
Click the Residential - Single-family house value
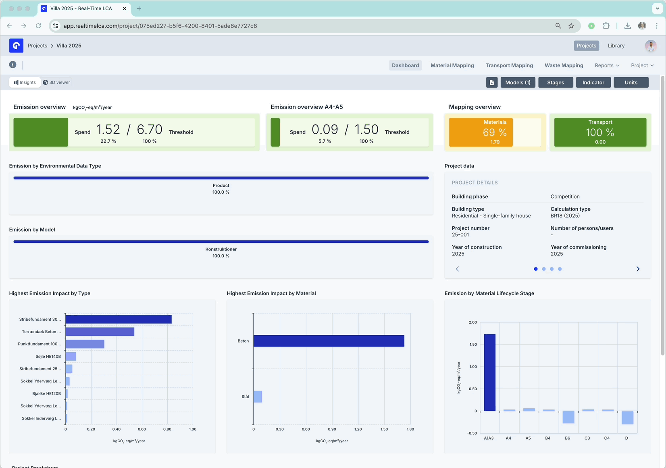click(x=491, y=216)
